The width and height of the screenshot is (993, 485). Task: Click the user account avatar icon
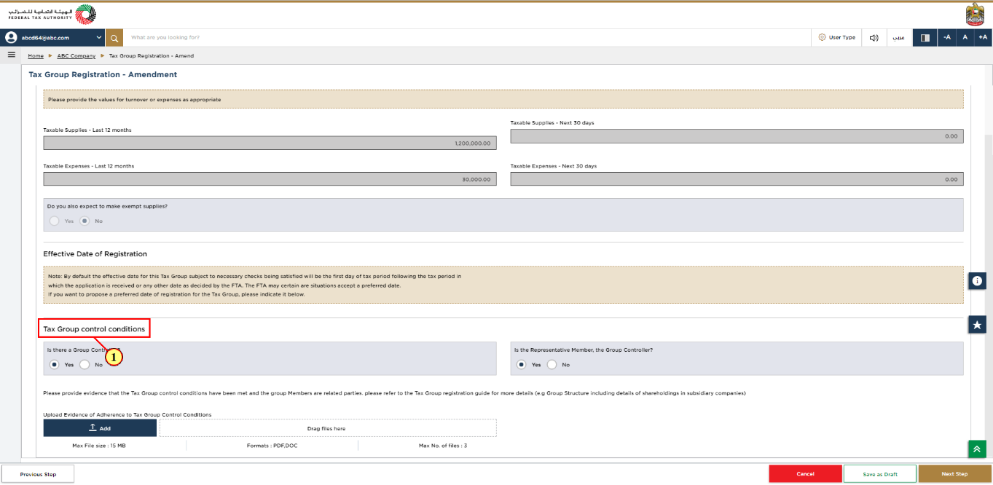[x=10, y=37]
